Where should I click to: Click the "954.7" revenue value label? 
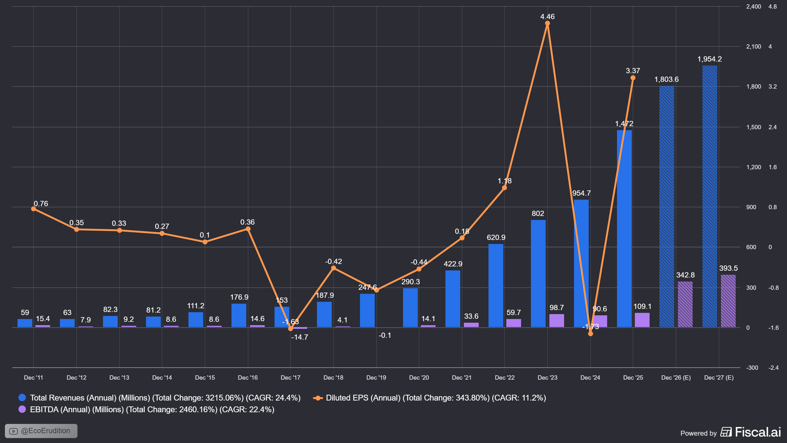pyautogui.click(x=582, y=193)
